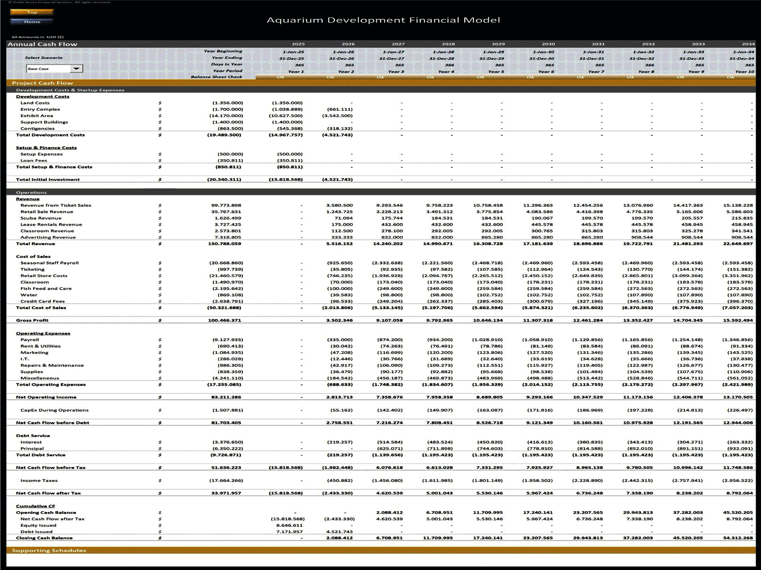This screenshot has height=570, width=761.
Task: Click the Setup & Finance Costs heading
Action: tap(46, 148)
